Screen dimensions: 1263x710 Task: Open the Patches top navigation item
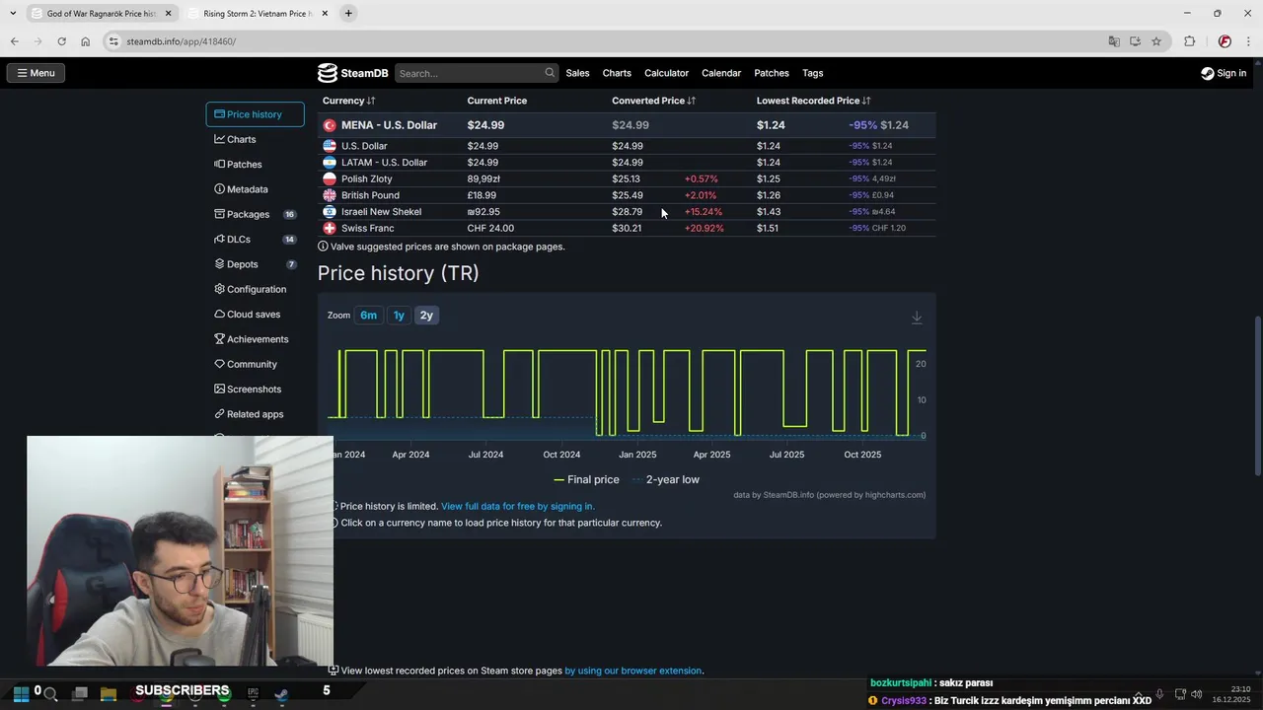[x=772, y=73]
